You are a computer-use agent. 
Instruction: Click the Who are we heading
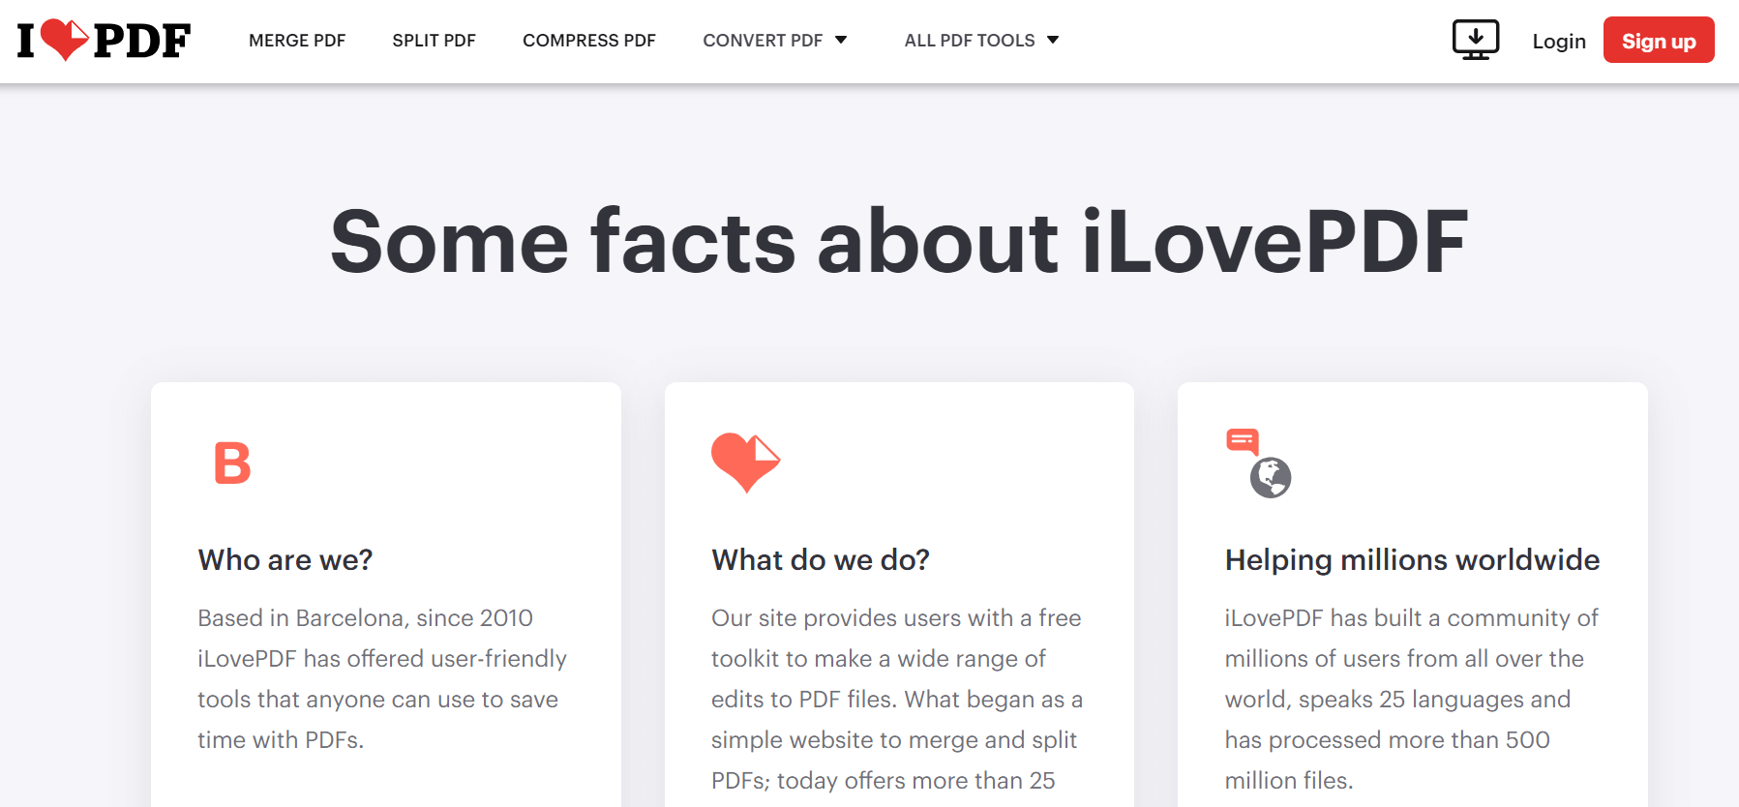click(x=285, y=560)
